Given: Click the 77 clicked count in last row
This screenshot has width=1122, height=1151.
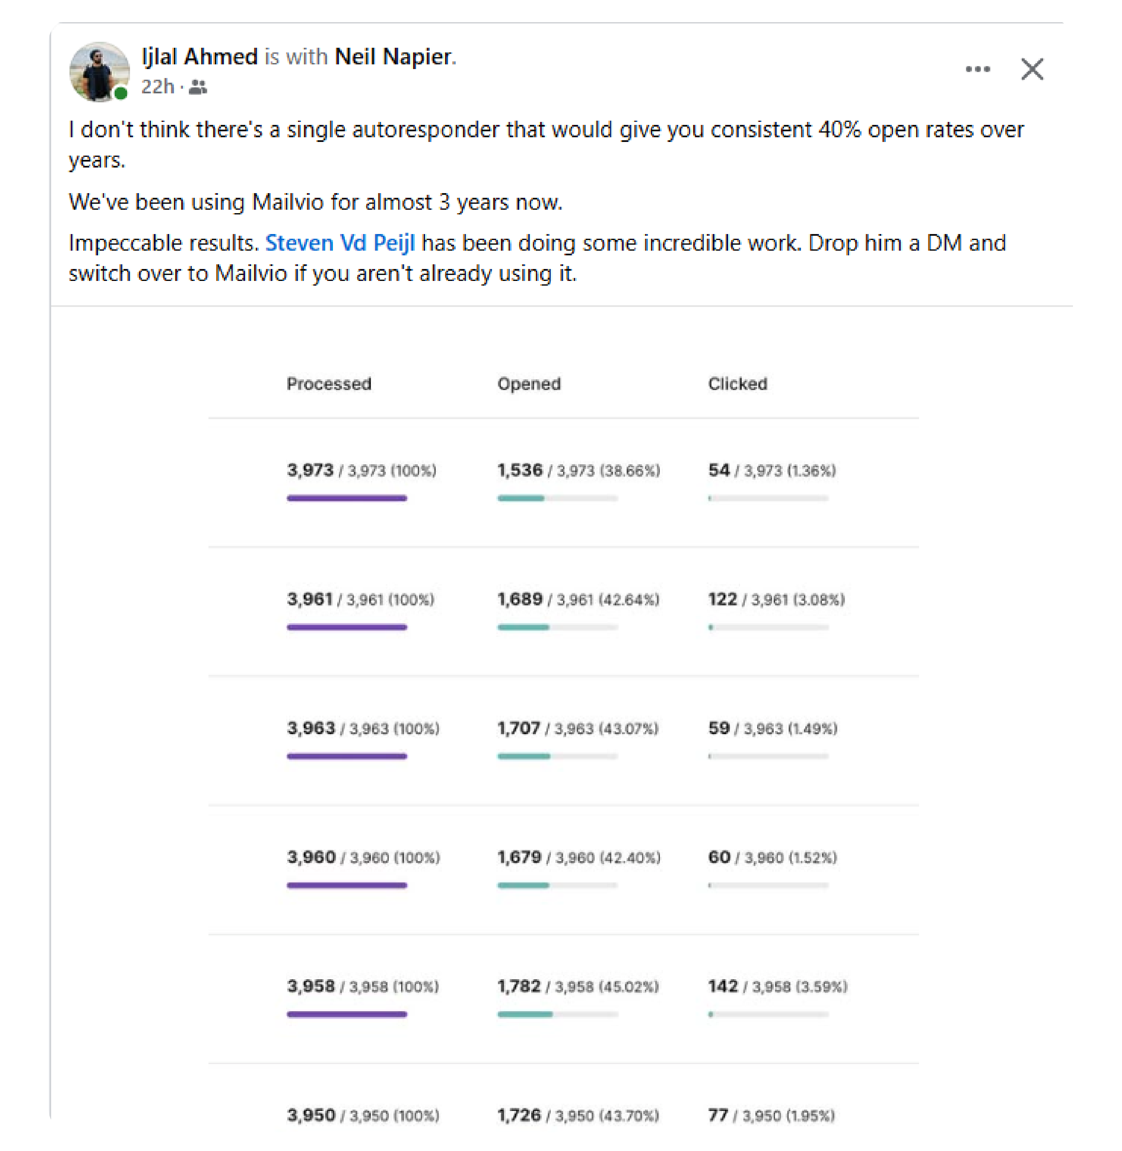Looking at the screenshot, I should click(718, 1114).
